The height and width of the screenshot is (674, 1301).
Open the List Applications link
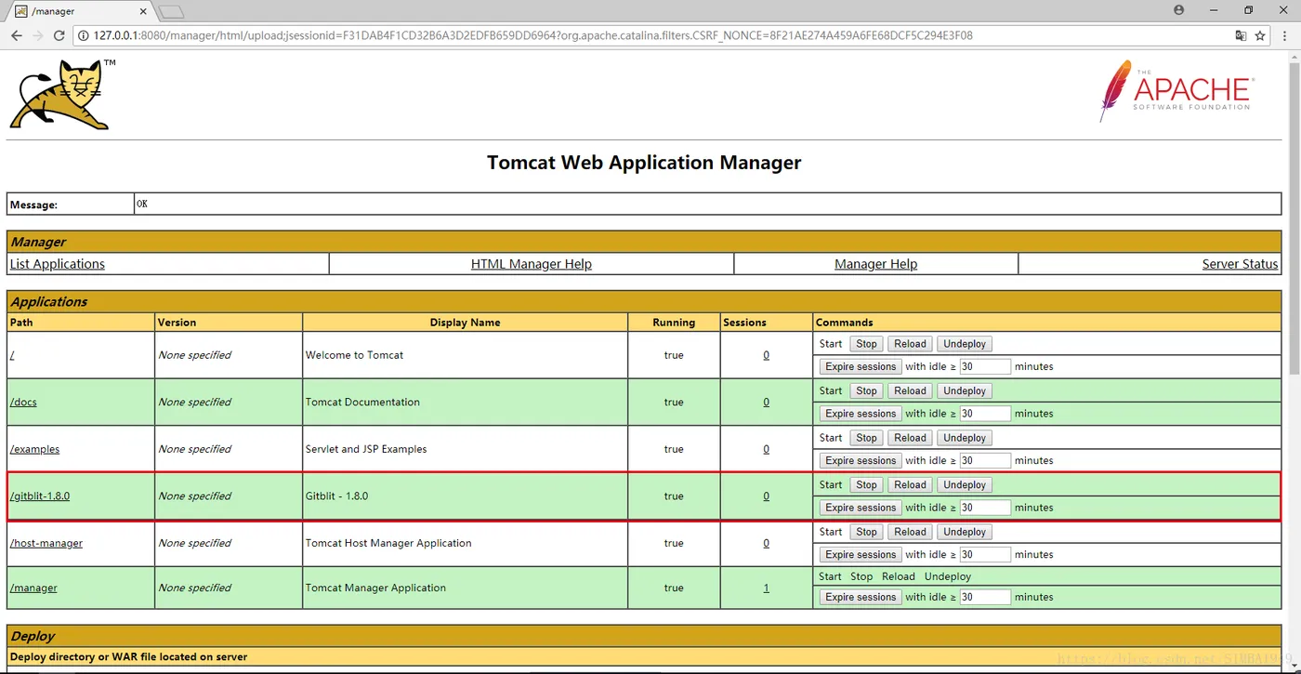pos(58,264)
